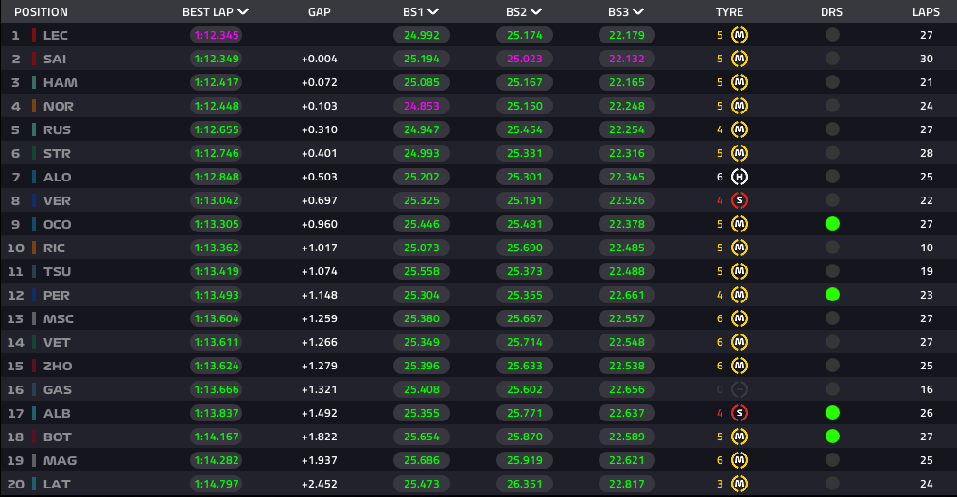The image size is (957, 497).
Task: Select the HAM driver row name
Action: coord(60,82)
